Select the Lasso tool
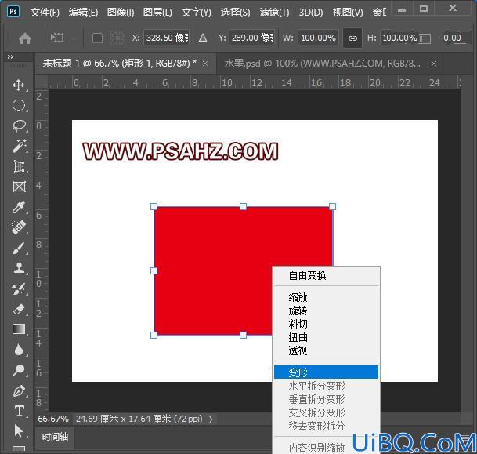The image size is (477, 454). point(19,125)
